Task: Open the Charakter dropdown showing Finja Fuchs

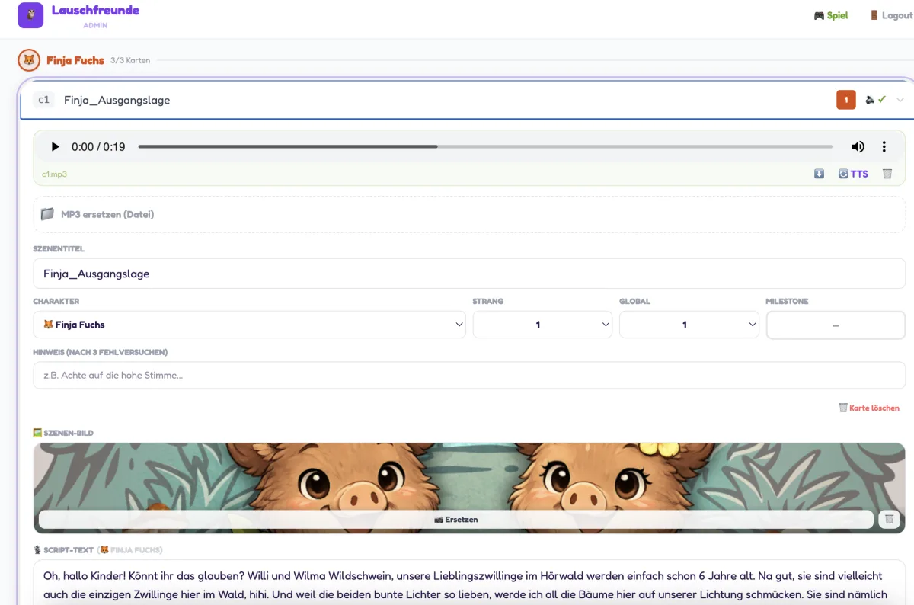Action: 249,325
